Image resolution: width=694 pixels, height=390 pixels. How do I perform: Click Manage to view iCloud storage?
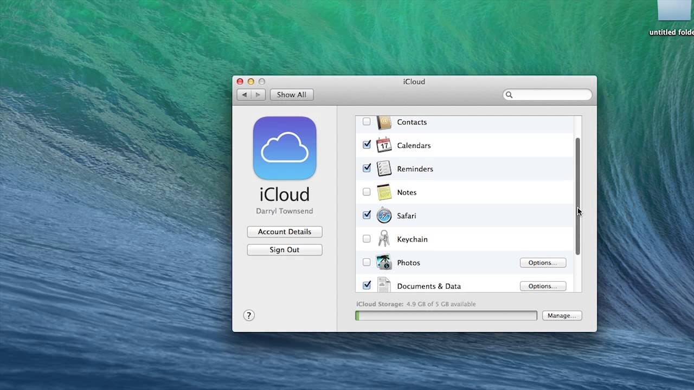click(561, 315)
